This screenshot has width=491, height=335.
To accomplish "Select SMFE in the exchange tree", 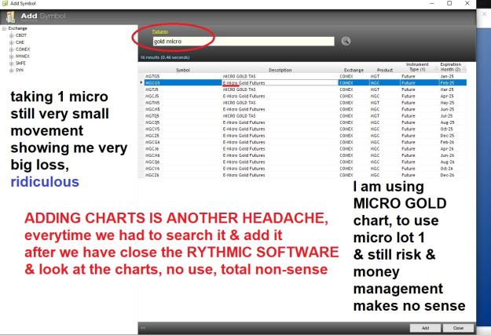I will click(20, 64).
